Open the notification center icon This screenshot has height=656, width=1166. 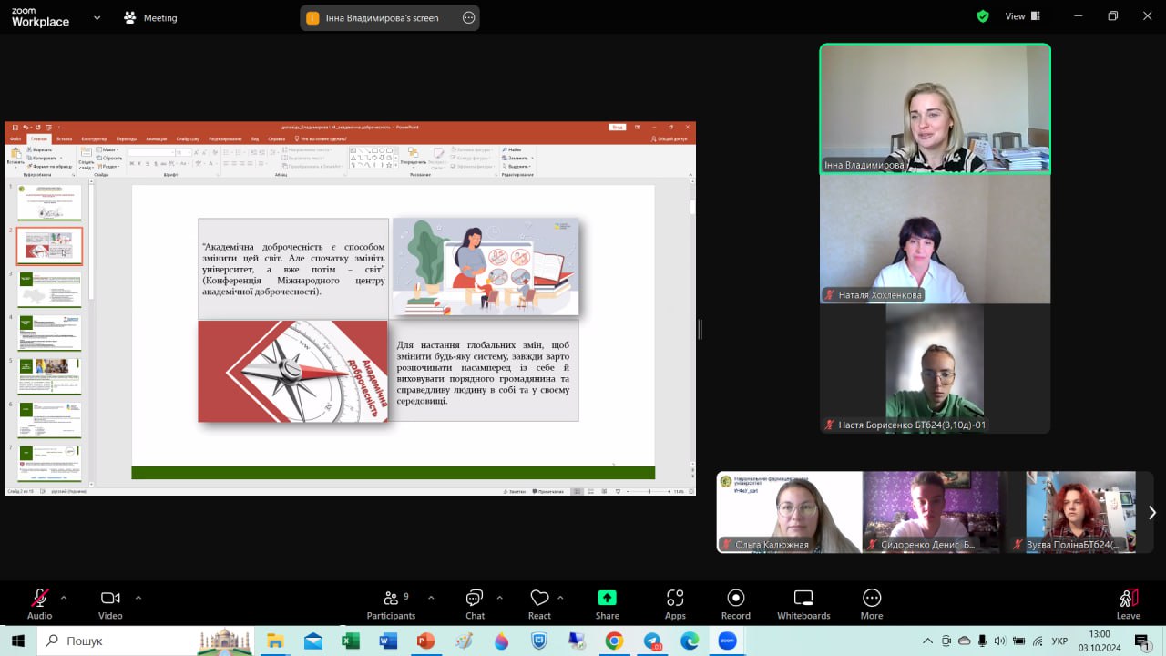tap(1142, 641)
